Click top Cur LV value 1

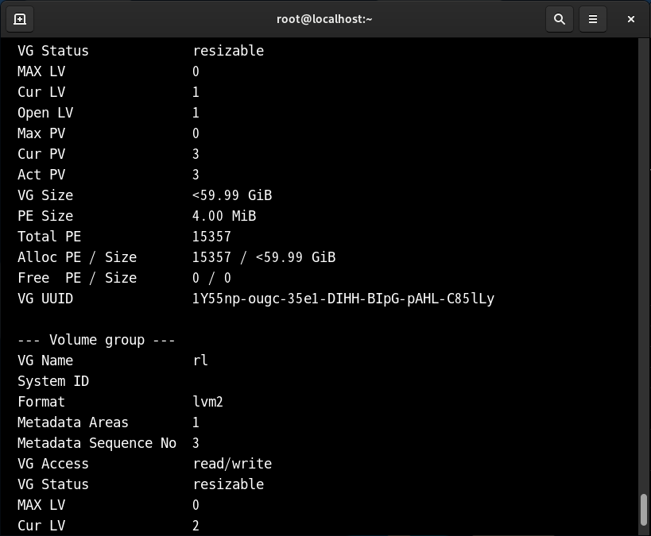196,92
